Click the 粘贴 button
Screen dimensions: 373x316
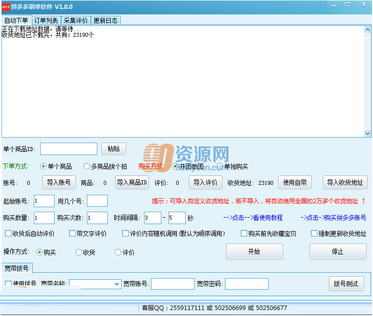pos(114,149)
